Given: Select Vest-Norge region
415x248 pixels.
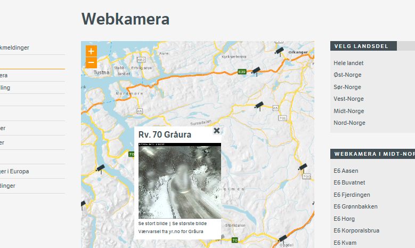Looking at the screenshot, I should point(348,99).
